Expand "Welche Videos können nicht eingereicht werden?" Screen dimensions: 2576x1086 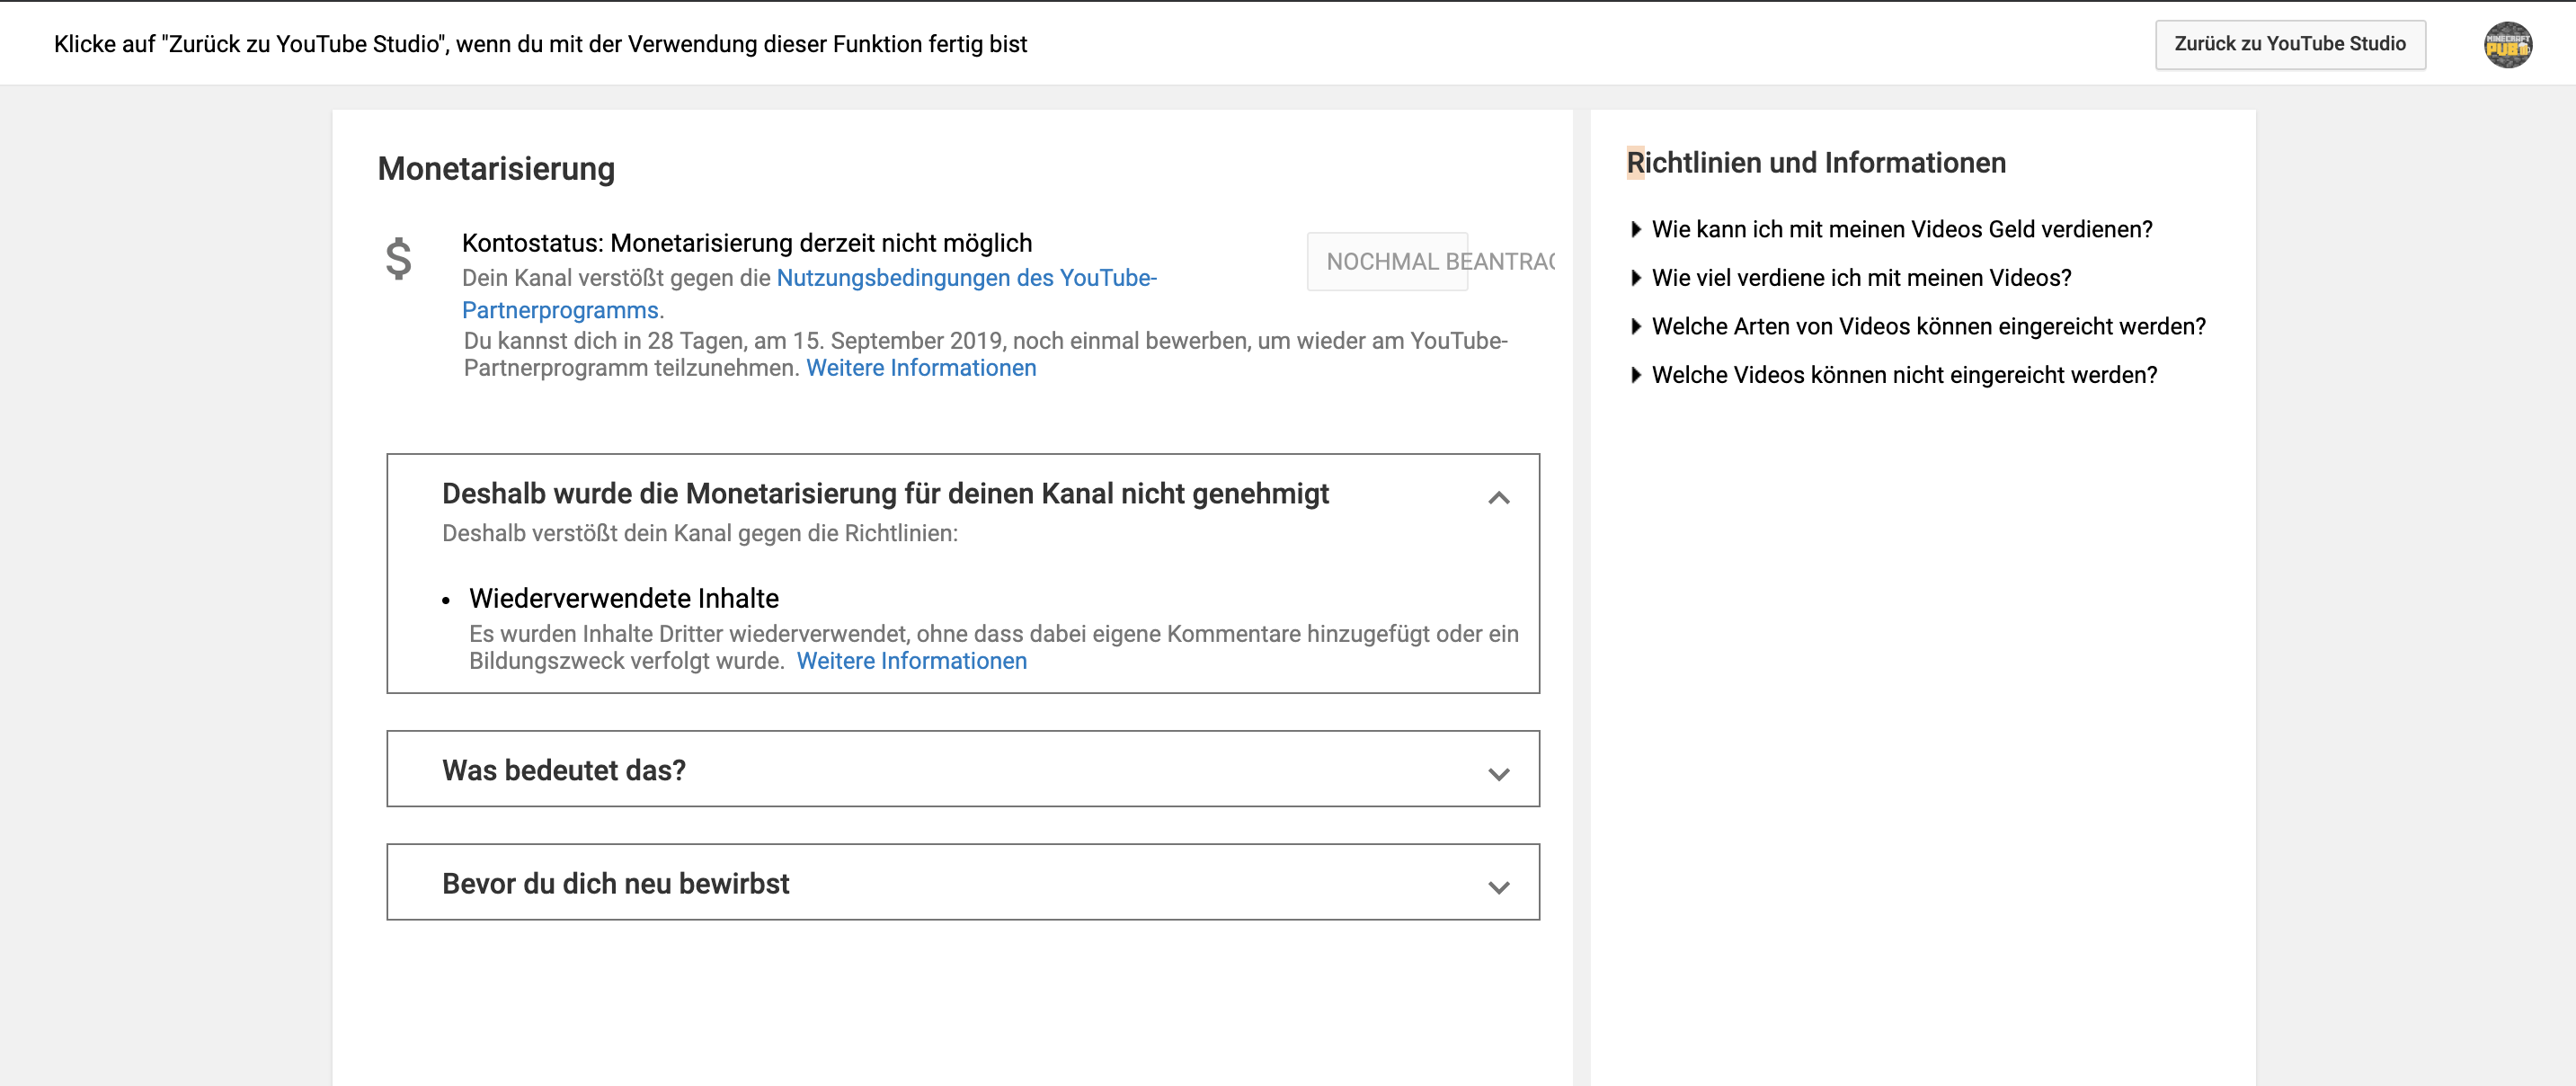coord(1894,375)
